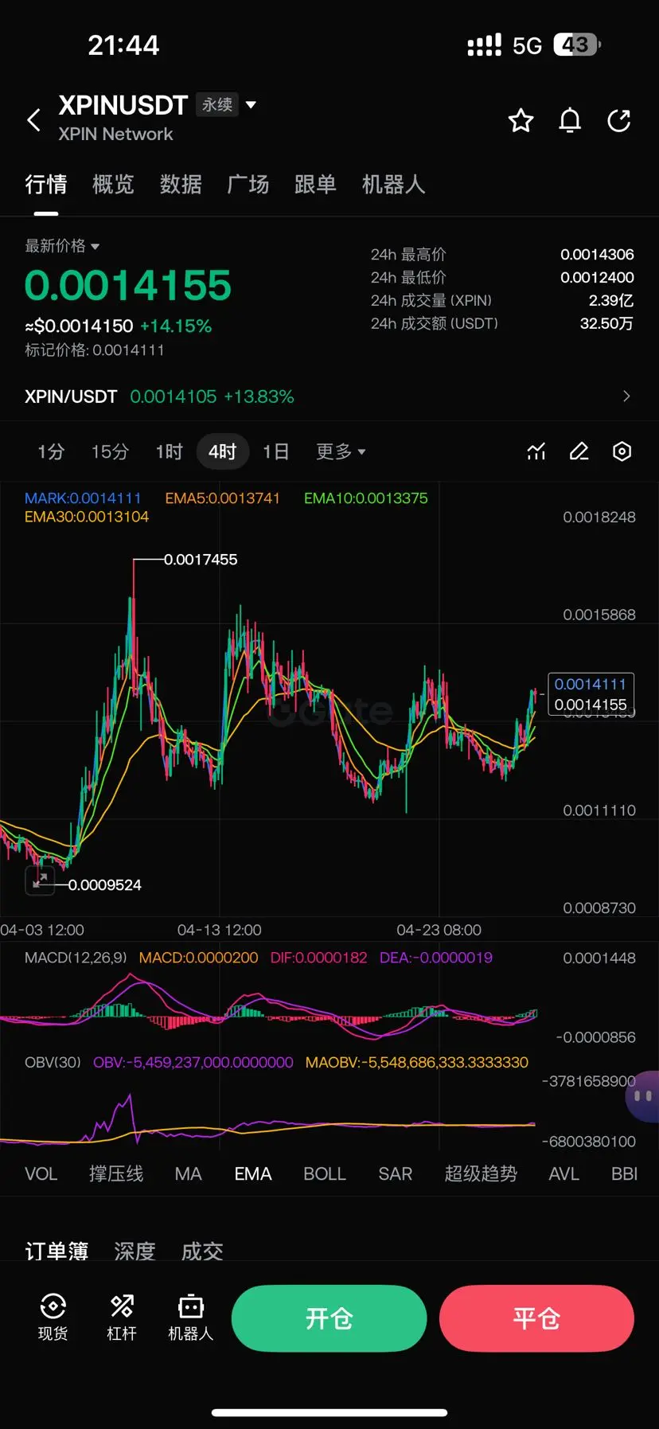Tap EMA10 value legend

tap(366, 498)
